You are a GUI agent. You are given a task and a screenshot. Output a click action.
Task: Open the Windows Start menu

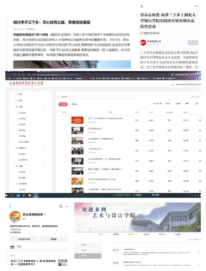(x=6, y=195)
